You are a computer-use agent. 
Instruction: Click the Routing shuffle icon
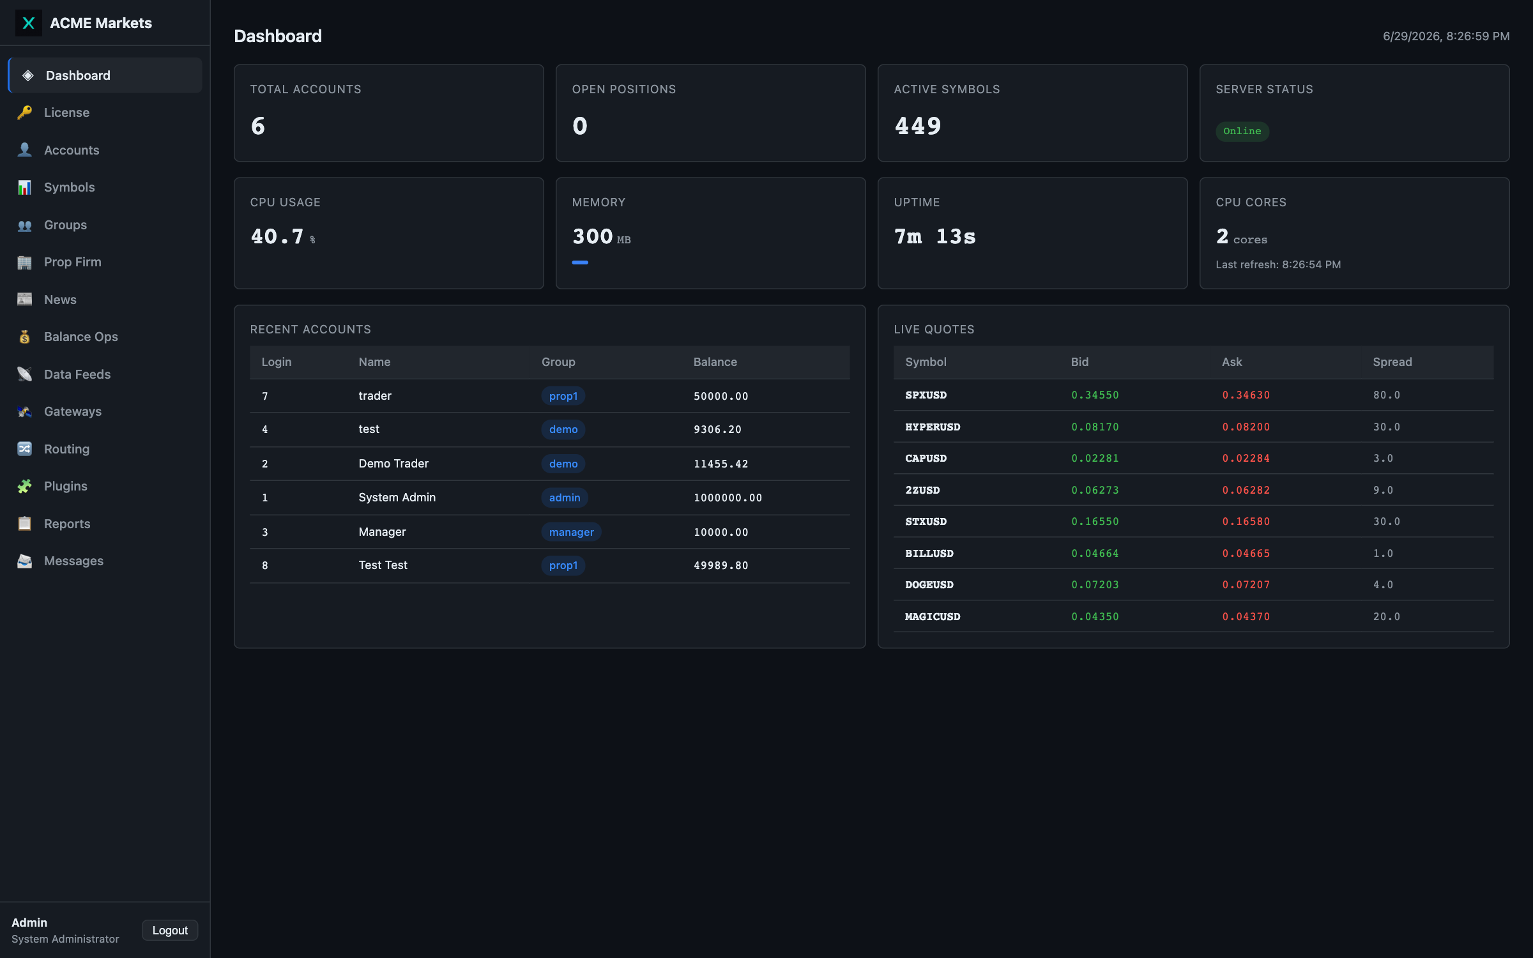click(x=24, y=449)
